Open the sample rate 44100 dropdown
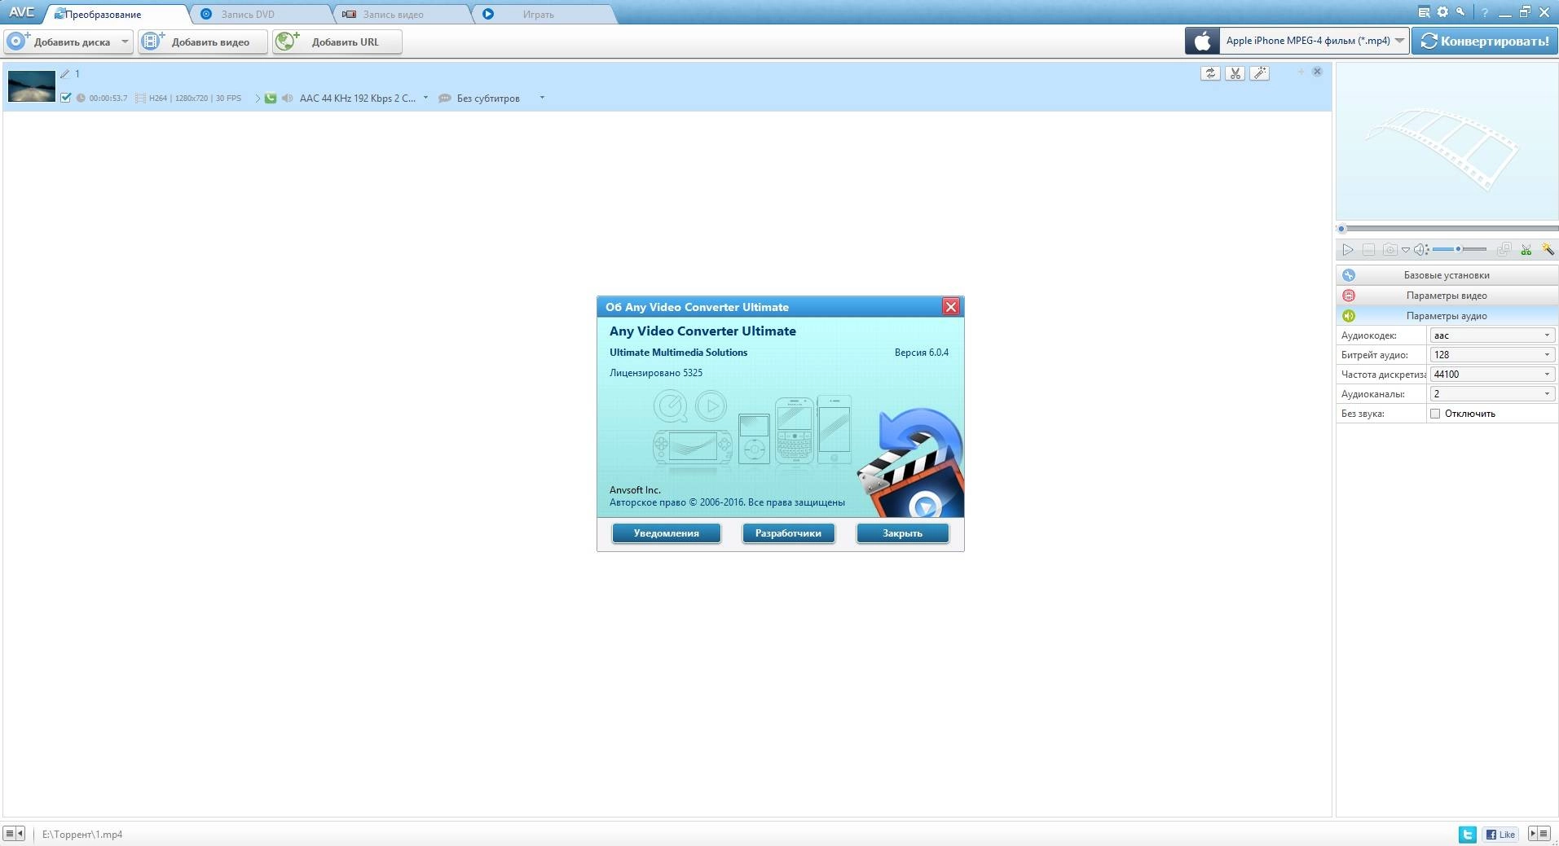1559x846 pixels. pos(1492,375)
